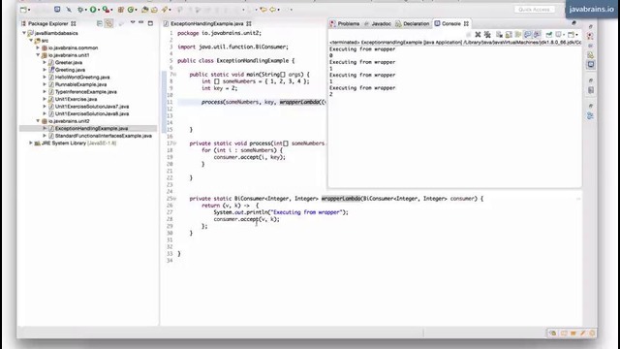The width and height of the screenshot is (620, 349).
Task: Expand the JRE System Library node
Action: pyautogui.click(x=31, y=143)
